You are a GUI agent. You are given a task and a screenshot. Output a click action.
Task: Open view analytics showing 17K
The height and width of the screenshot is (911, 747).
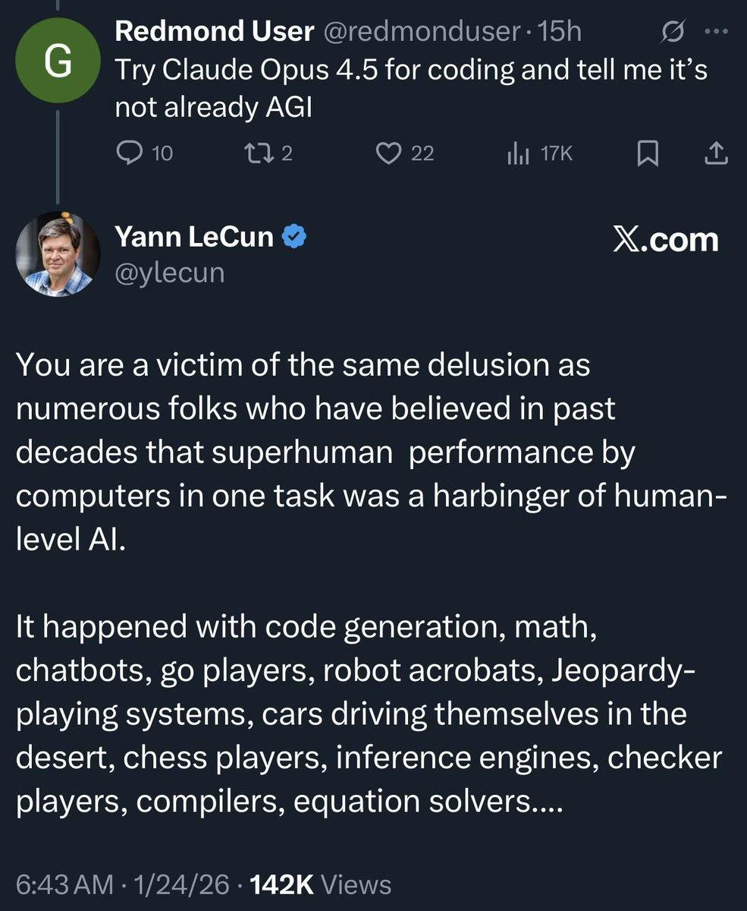click(x=516, y=154)
